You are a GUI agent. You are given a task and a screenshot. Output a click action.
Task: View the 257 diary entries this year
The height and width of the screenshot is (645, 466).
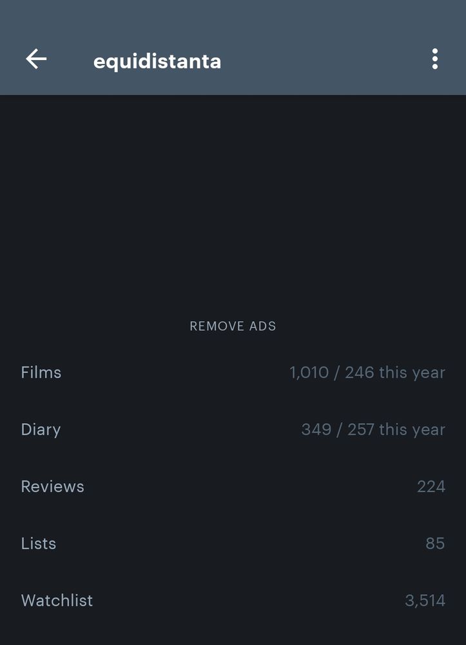(396, 430)
